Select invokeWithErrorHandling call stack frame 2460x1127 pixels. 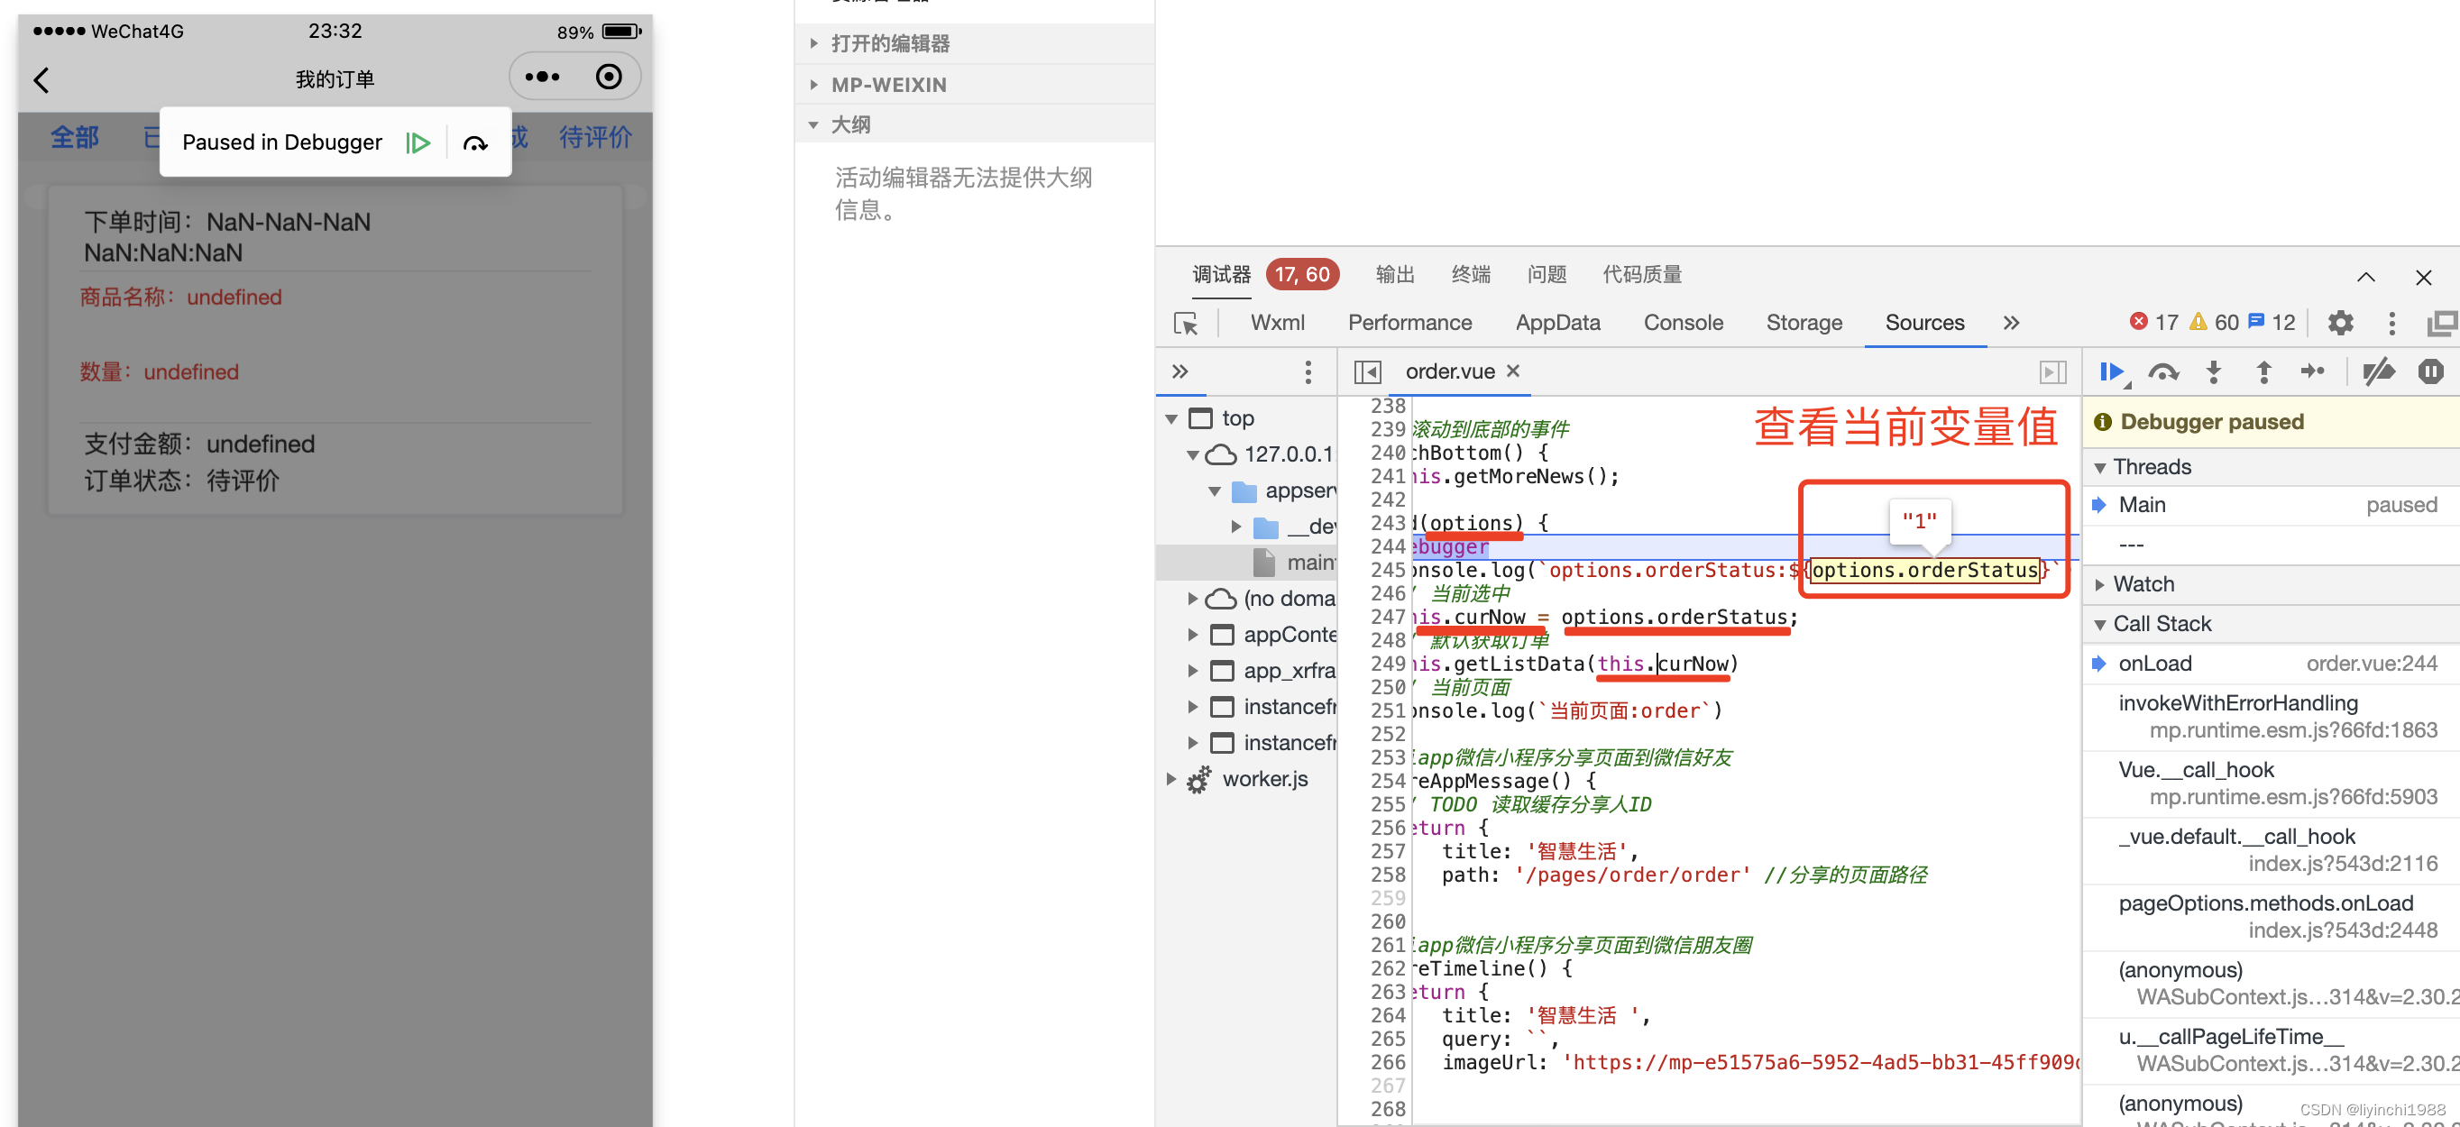(2237, 703)
